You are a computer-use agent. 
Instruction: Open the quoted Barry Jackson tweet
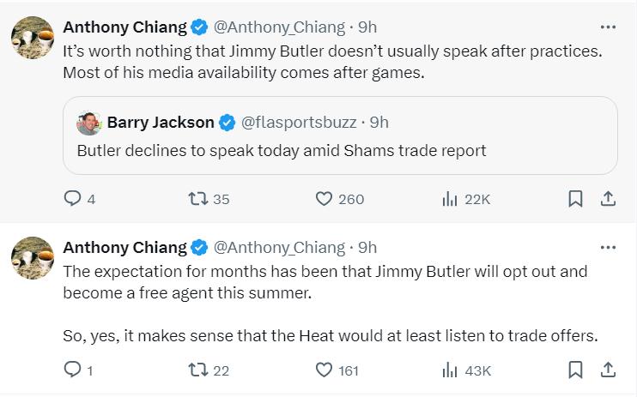pos(343,151)
